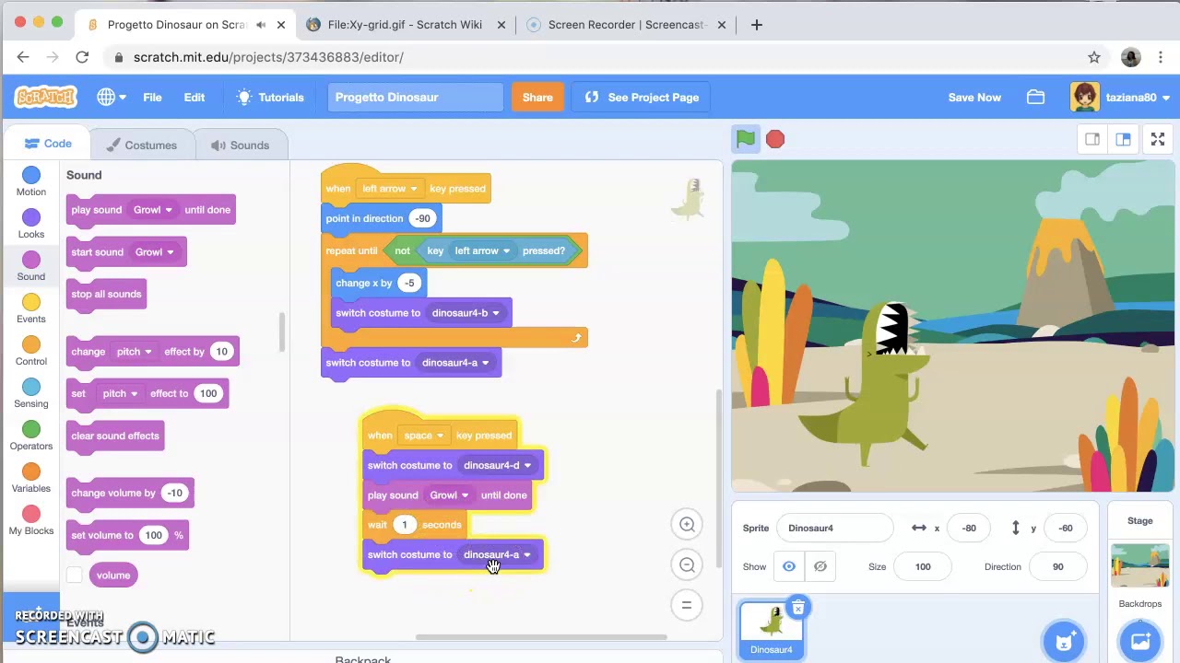Select the Variables block category

point(31,478)
